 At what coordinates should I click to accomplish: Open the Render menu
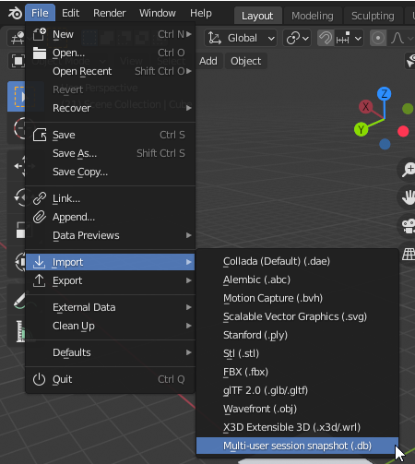click(x=110, y=13)
